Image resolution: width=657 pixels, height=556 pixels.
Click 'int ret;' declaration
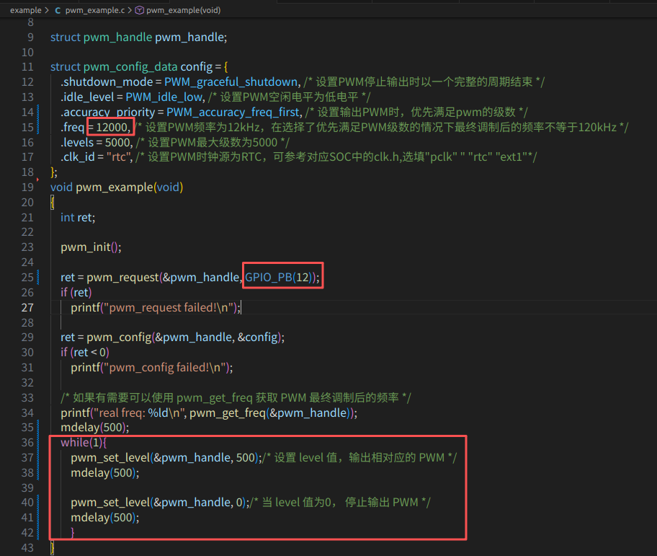[x=78, y=217]
